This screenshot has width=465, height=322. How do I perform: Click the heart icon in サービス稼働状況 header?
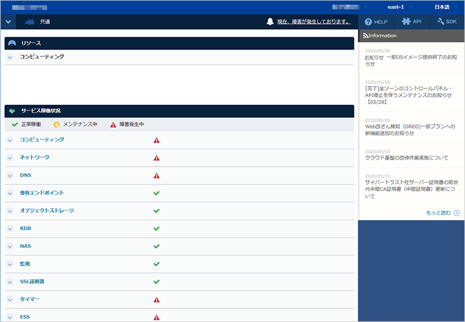[x=12, y=110]
